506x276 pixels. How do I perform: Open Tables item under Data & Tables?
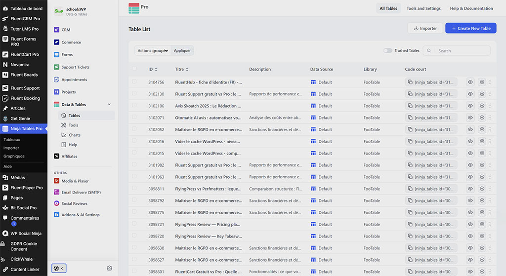86,116
